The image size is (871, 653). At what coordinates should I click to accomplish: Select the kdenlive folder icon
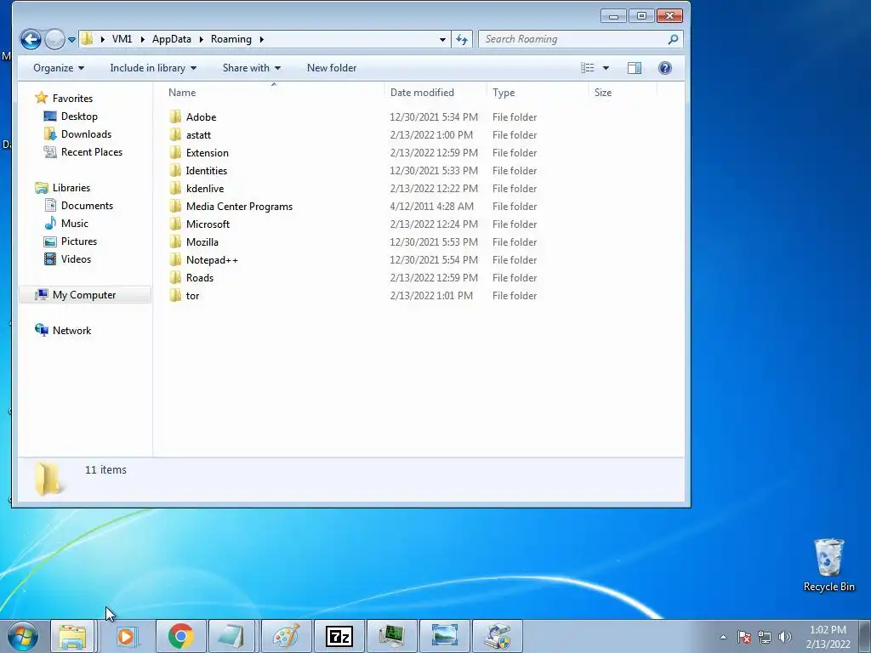point(175,188)
